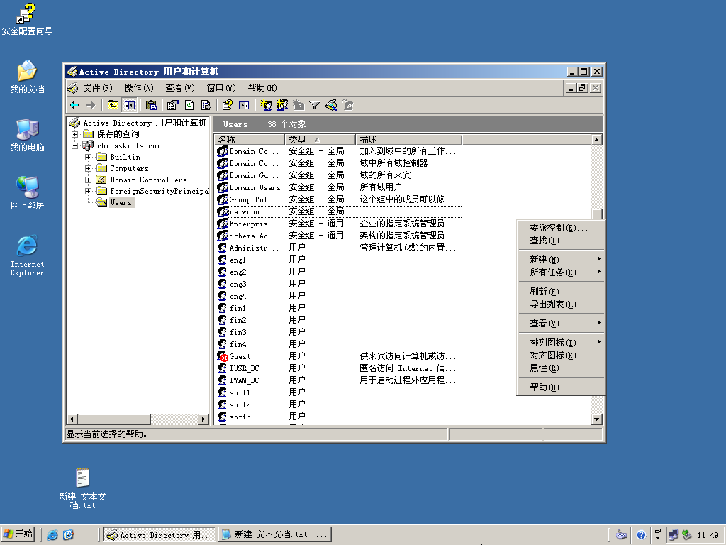Launch Internet Explorer from quick launch
The width and height of the screenshot is (726, 545).
click(52, 535)
